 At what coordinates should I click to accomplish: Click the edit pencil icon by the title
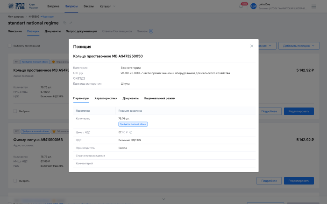(x=71, y=22)
